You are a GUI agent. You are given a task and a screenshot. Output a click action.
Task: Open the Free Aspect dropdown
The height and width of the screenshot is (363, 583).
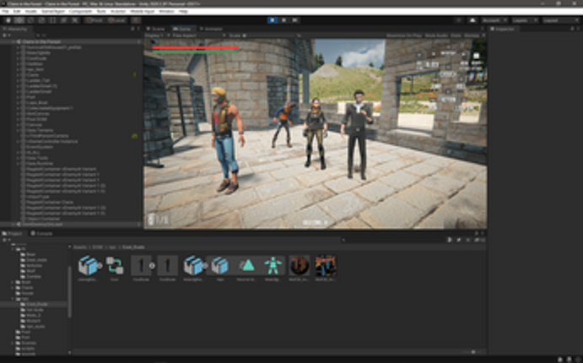click(x=198, y=35)
